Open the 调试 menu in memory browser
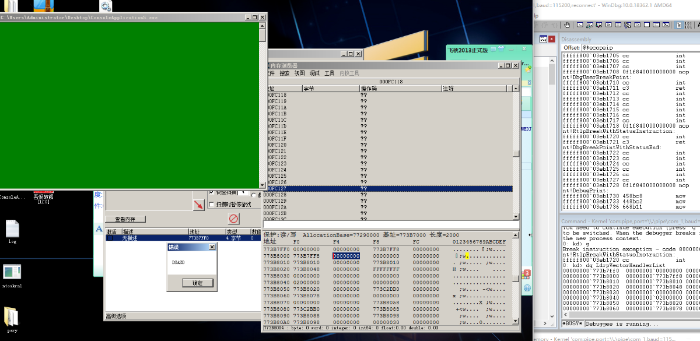Viewport: 700px width, 341px height. pos(314,73)
